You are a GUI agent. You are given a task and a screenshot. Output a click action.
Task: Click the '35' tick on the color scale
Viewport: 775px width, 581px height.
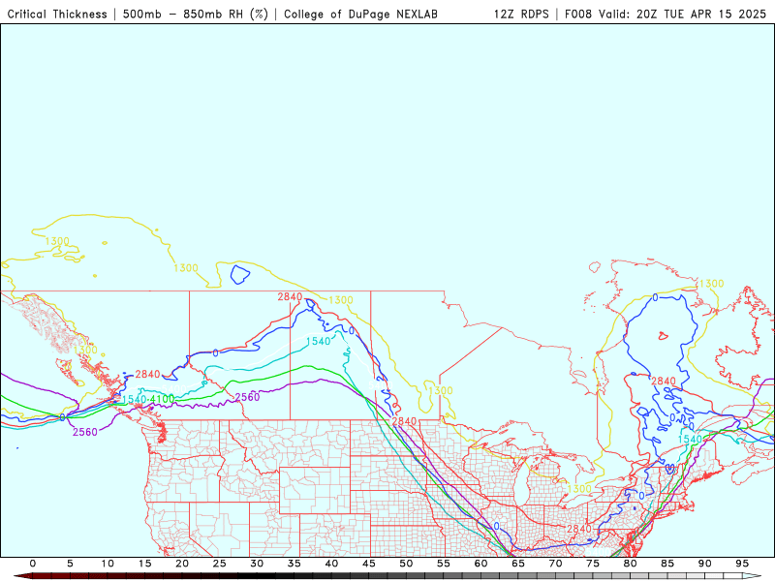click(294, 564)
